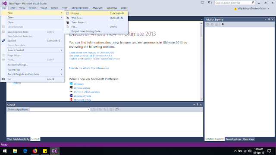Open the Windows Azure link
The width and height of the screenshot is (276, 155).
[82, 88]
